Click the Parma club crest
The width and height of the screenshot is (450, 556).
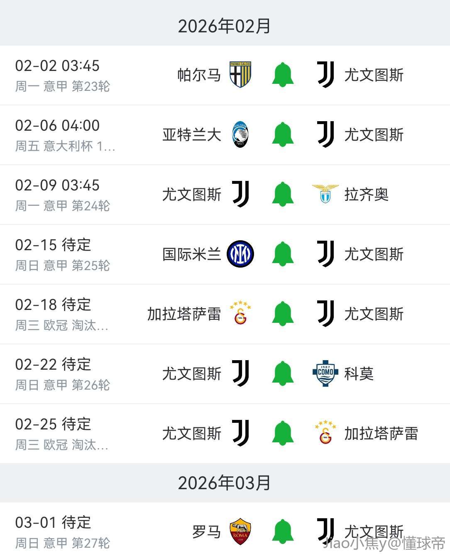(x=240, y=75)
